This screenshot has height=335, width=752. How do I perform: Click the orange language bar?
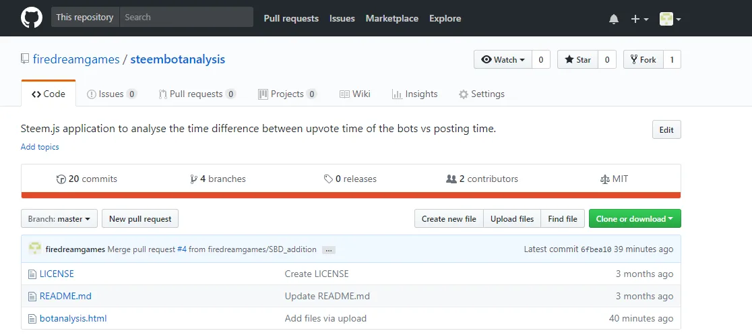tap(350, 195)
